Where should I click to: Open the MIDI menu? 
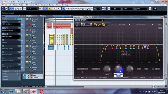[26, 5]
